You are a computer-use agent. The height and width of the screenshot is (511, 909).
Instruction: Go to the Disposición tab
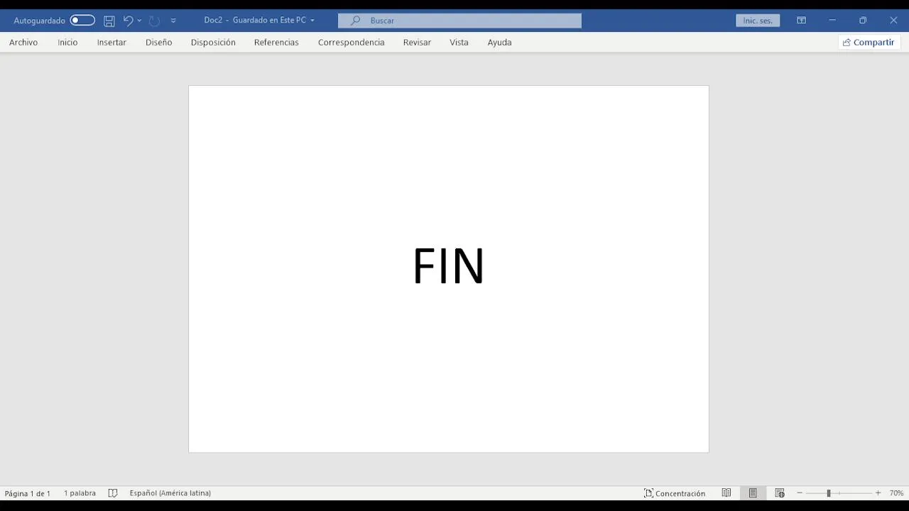(x=213, y=43)
